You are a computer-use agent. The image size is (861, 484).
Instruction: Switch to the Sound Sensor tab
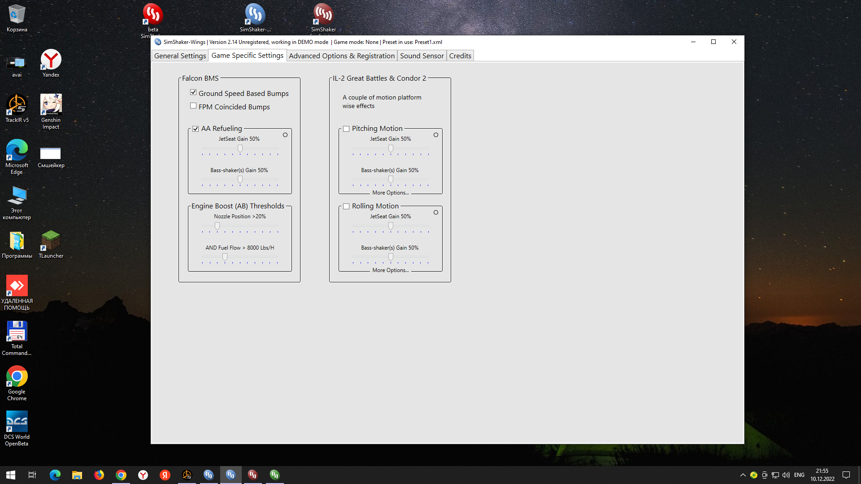click(422, 56)
